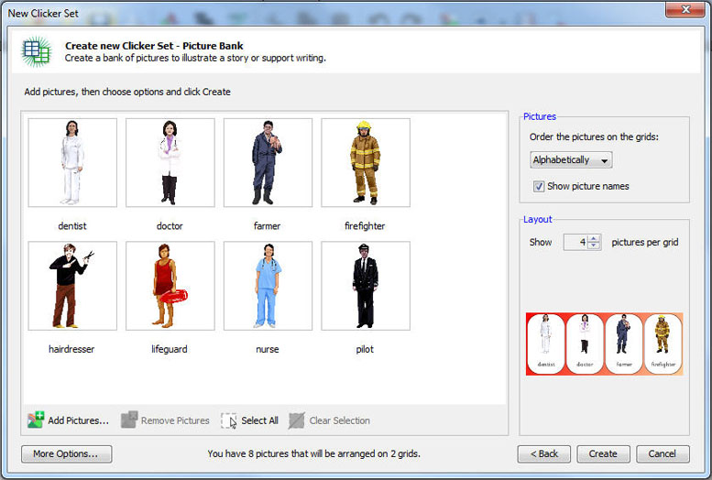The image size is (712, 480).
Task: Decrease pictures per grid with down arrow
Action: click(594, 245)
